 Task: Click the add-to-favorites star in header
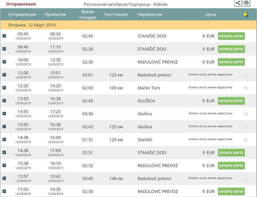point(245,15)
